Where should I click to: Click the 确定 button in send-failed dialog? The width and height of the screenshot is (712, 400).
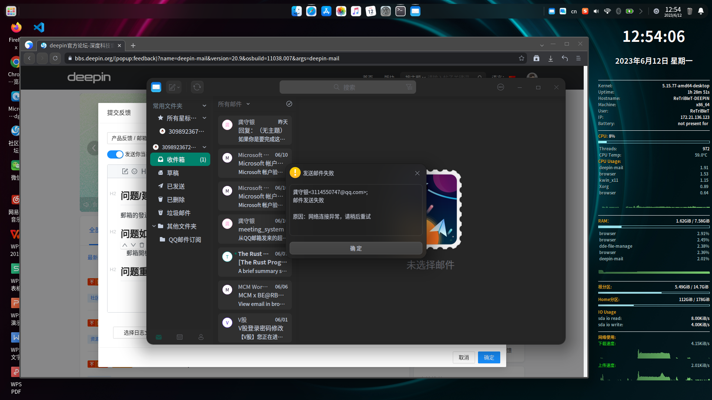[x=356, y=248]
